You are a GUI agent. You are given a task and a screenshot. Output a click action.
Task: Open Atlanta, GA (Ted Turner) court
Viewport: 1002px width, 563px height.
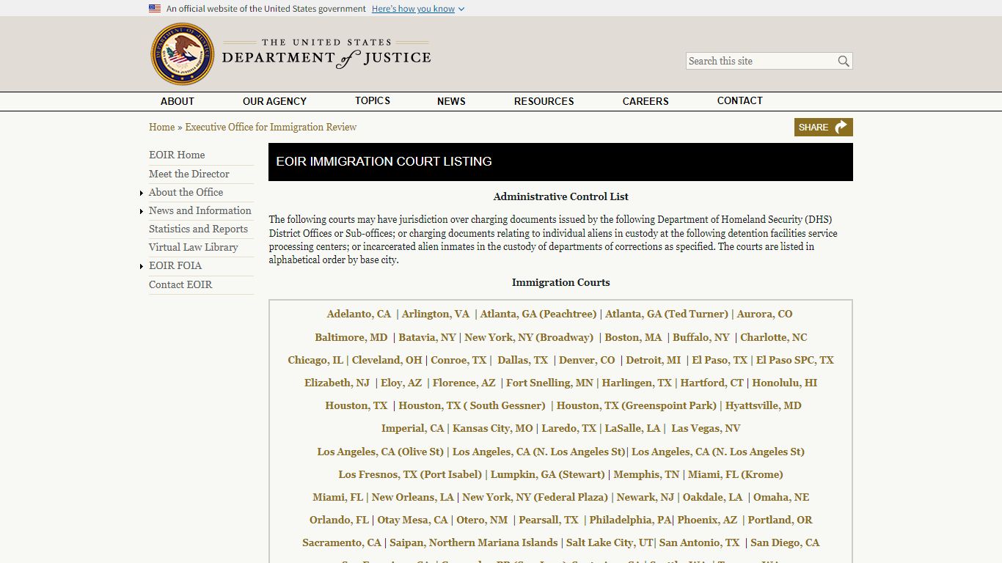point(667,314)
